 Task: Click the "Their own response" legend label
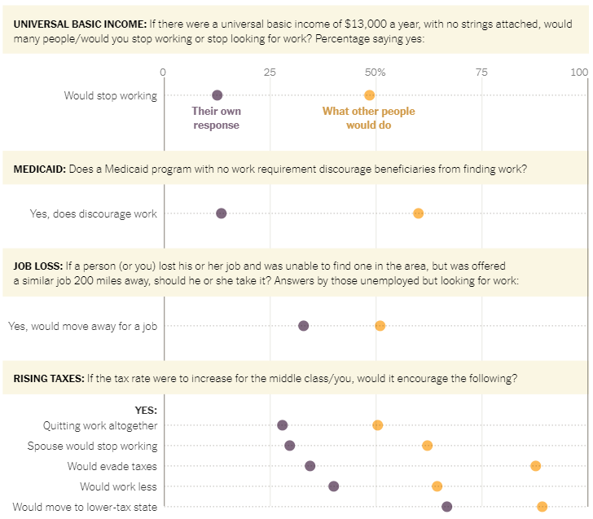pos(216,118)
